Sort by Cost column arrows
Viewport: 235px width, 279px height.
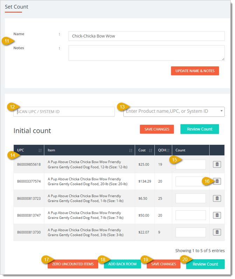pyautogui.click(x=150, y=150)
